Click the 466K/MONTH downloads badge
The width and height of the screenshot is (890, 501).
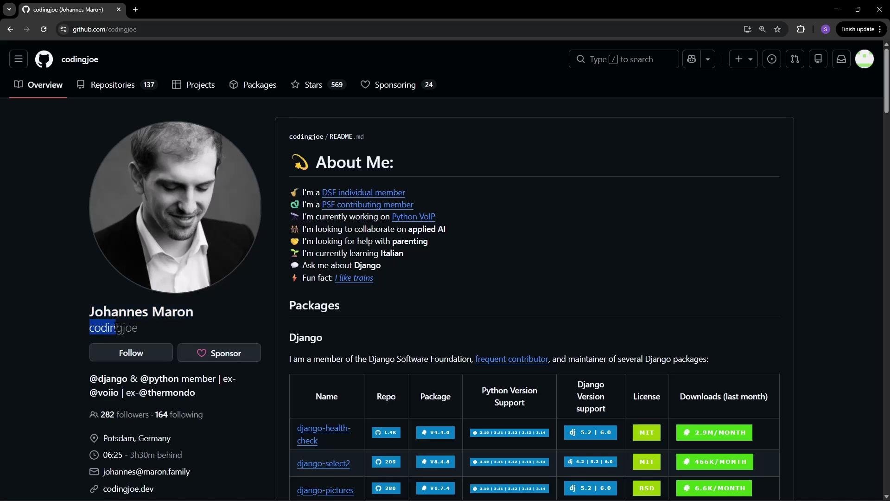[x=715, y=462]
